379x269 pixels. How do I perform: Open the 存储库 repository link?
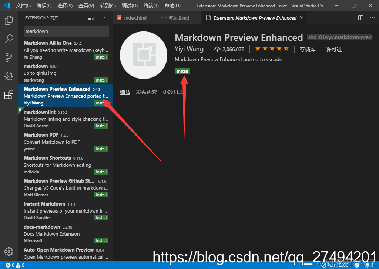[308, 49]
